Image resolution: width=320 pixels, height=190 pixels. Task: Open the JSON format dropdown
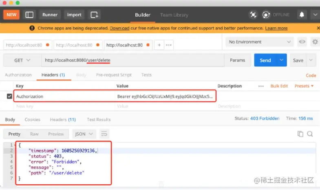coord(84,134)
